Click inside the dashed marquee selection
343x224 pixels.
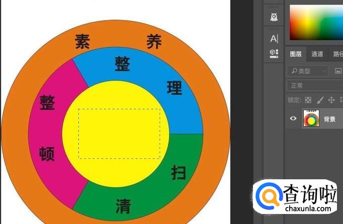tap(119, 134)
